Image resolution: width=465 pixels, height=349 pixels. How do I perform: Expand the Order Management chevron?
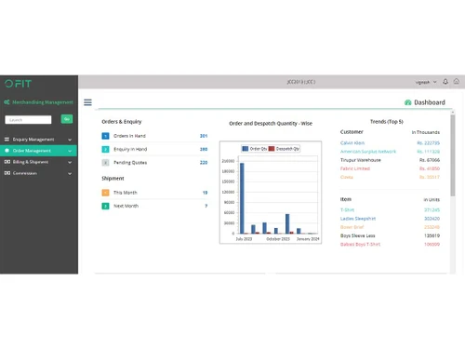click(70, 151)
